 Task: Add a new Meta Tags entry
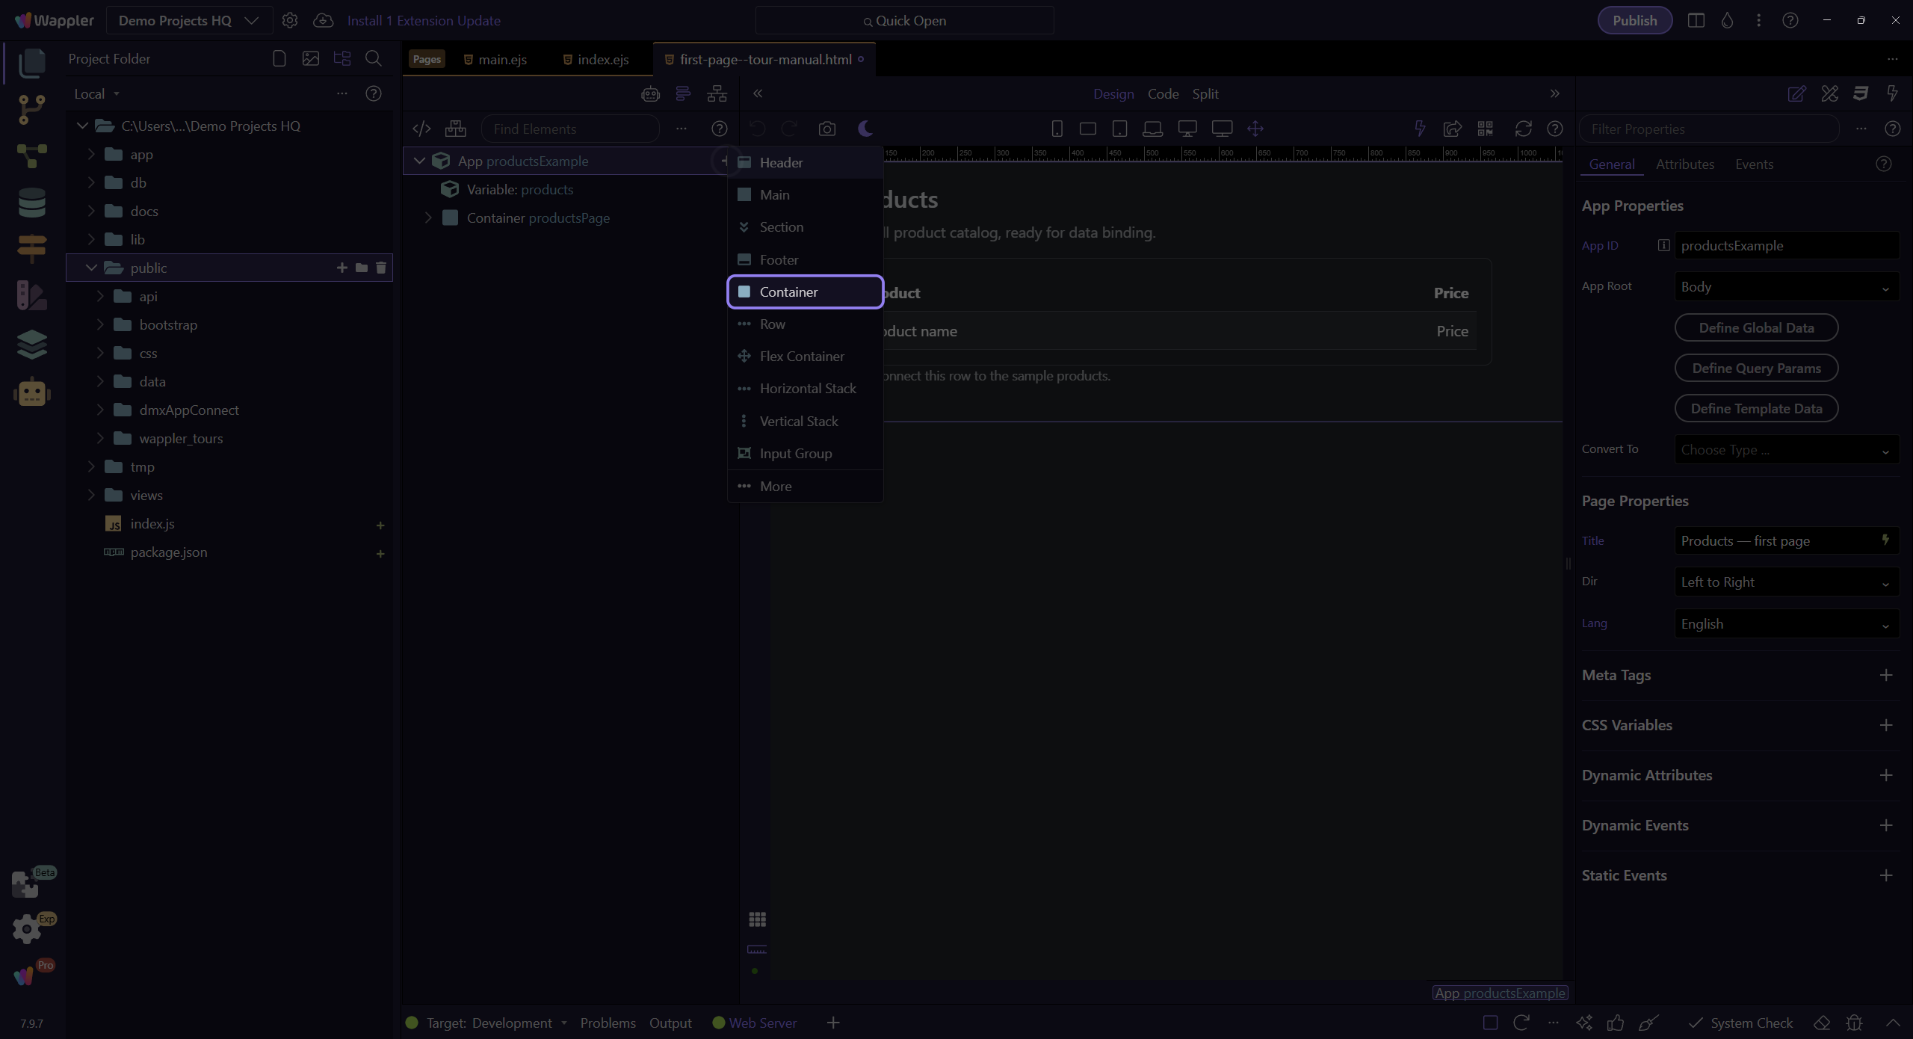1885,675
